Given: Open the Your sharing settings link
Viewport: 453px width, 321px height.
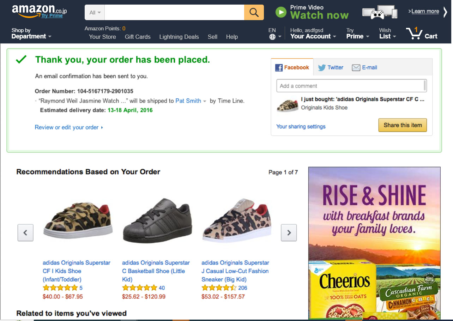Looking at the screenshot, I should [x=301, y=126].
